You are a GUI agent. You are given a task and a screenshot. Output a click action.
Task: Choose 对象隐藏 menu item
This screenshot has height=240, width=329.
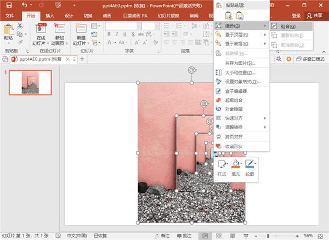(241, 109)
